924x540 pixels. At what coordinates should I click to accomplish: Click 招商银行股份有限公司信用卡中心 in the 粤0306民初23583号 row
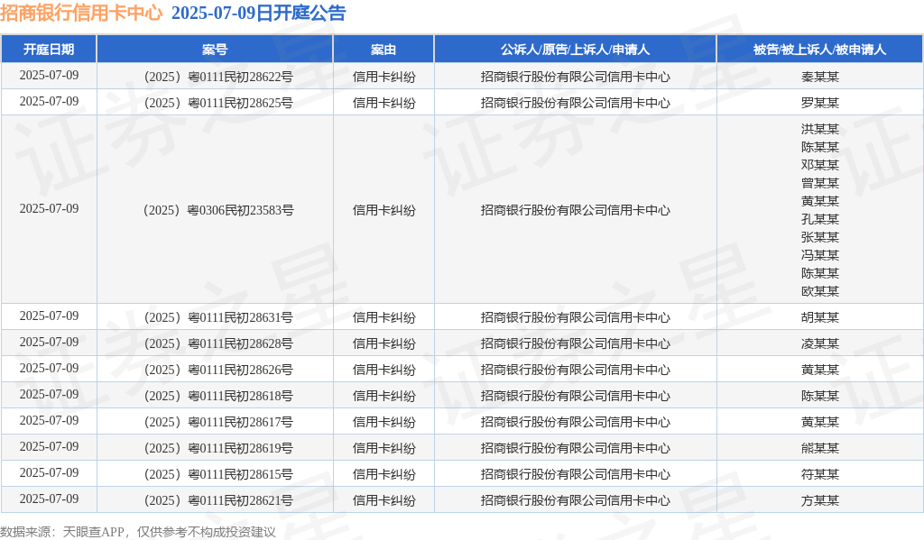(x=575, y=210)
